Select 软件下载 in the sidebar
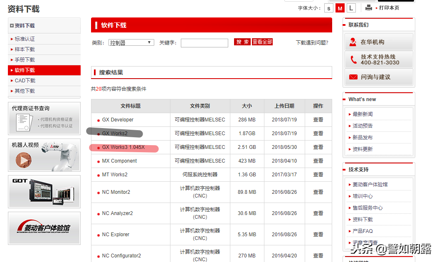Screen dimensions: 439x262 coord(44,70)
